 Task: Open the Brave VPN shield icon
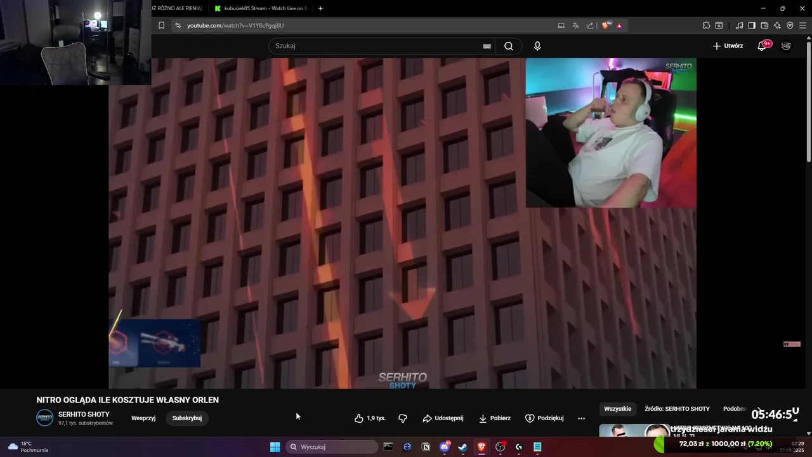790,25
